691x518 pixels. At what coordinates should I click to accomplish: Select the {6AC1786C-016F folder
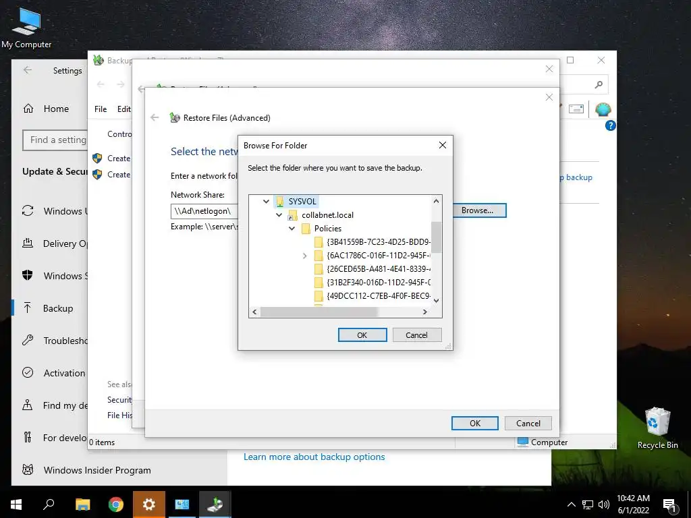coord(378,256)
